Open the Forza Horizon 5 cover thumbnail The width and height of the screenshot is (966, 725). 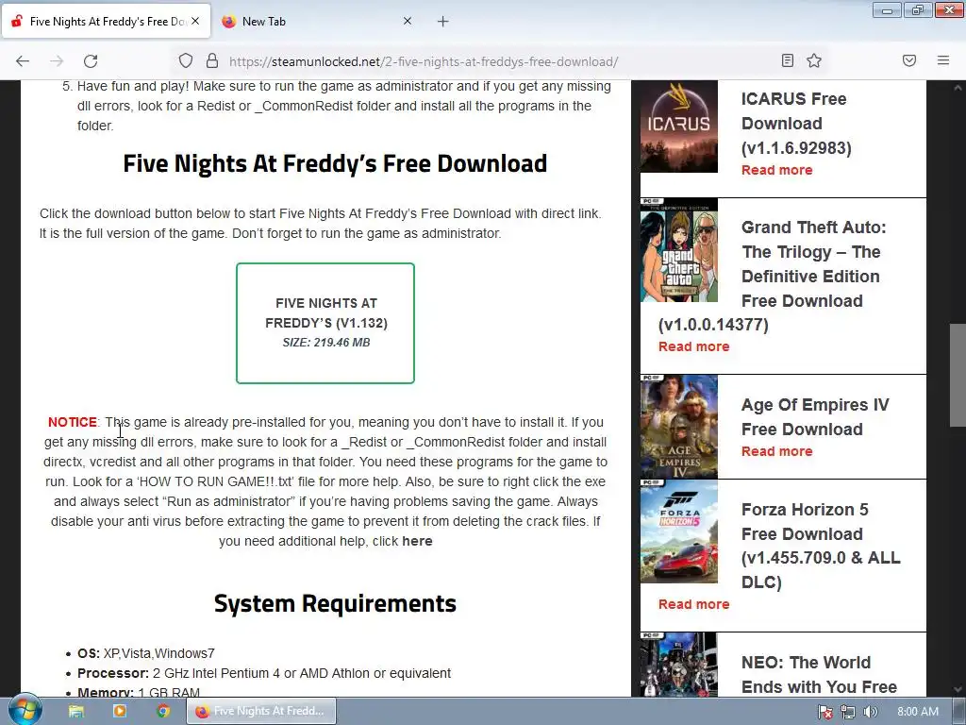679,531
